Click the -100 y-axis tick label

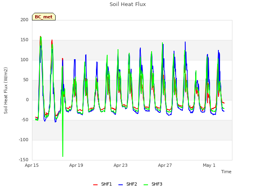point(24,140)
